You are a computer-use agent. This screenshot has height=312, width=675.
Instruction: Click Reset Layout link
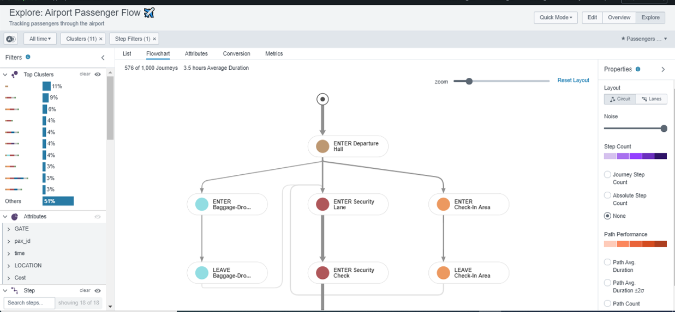point(573,80)
